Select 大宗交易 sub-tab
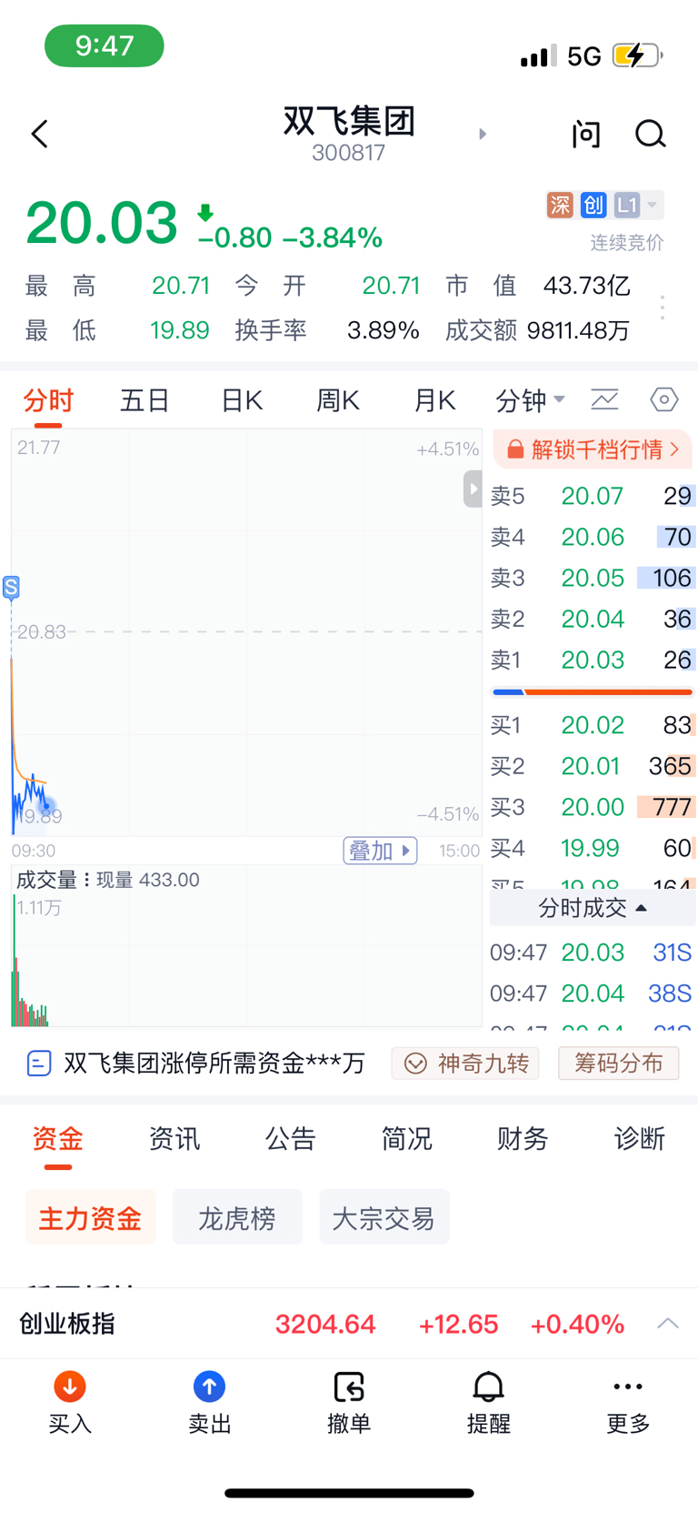The image size is (698, 1513). click(384, 1217)
